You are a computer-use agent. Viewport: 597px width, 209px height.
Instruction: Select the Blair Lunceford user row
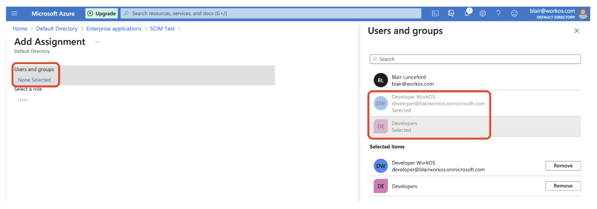click(x=475, y=80)
